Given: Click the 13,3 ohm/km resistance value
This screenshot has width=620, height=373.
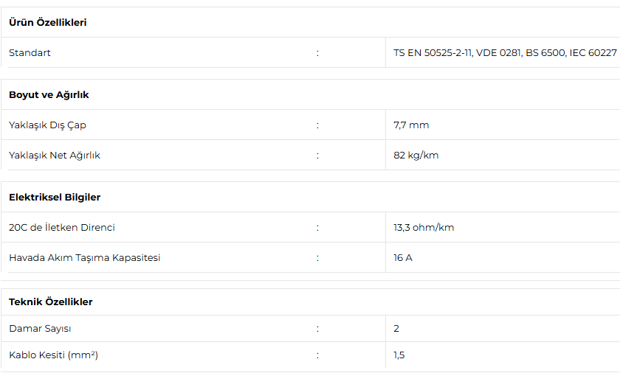Looking at the screenshot, I should tap(424, 228).
